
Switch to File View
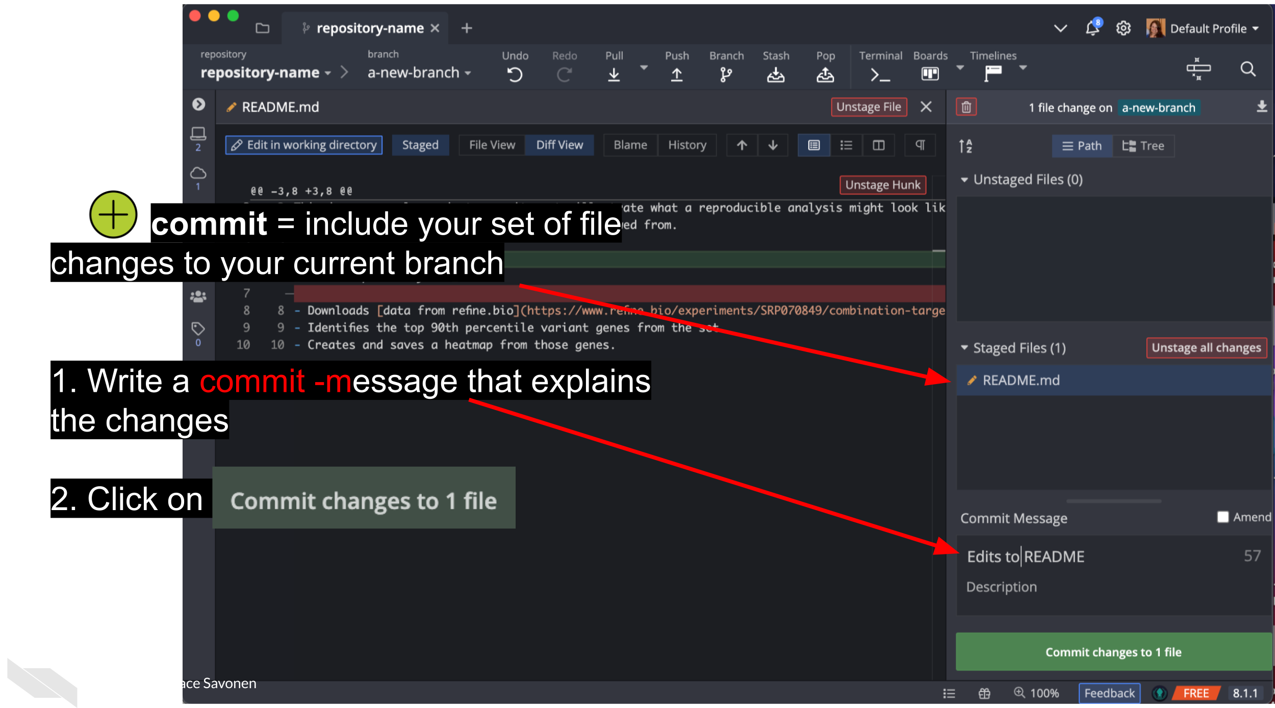492,145
